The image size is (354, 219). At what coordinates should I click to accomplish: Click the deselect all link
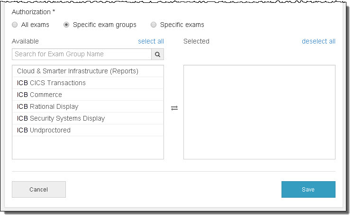click(x=318, y=41)
